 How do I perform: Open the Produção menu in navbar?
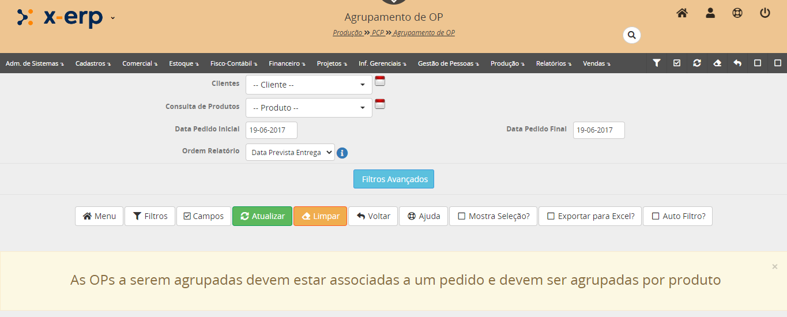507,63
